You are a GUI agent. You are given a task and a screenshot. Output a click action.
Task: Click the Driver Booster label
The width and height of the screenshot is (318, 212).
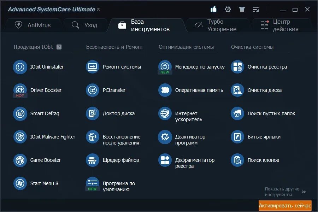46,90
